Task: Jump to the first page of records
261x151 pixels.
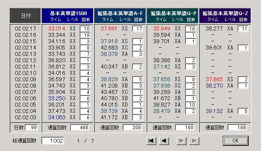Action: pos(151,141)
